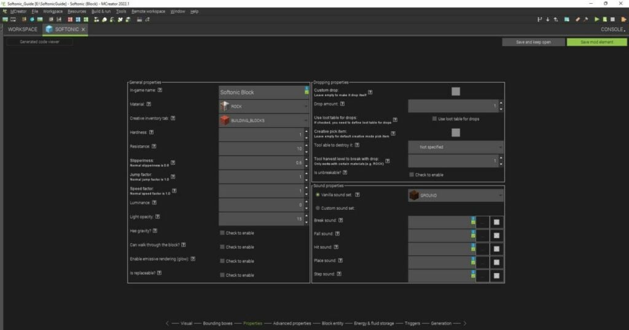Go to the Triggers page
Viewport: 629px width, 330px height.
click(x=412, y=323)
